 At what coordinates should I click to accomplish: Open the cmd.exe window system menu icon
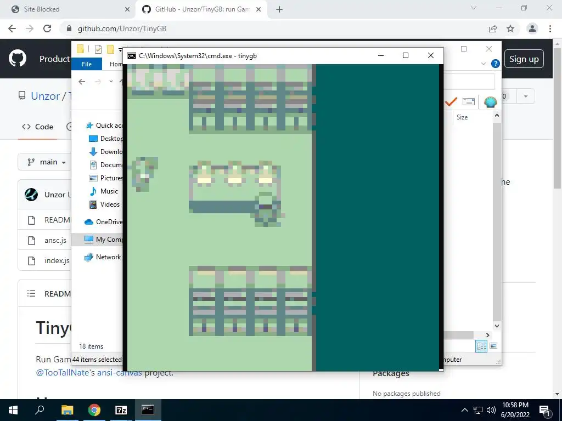click(132, 56)
